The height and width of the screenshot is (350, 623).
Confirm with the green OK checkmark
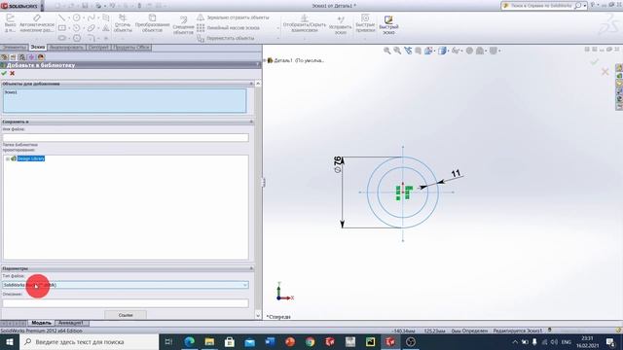[x=4, y=73]
